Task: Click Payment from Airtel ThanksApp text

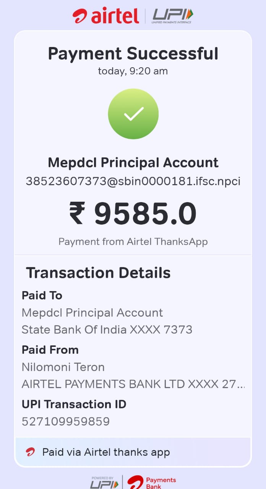Action: click(133, 241)
